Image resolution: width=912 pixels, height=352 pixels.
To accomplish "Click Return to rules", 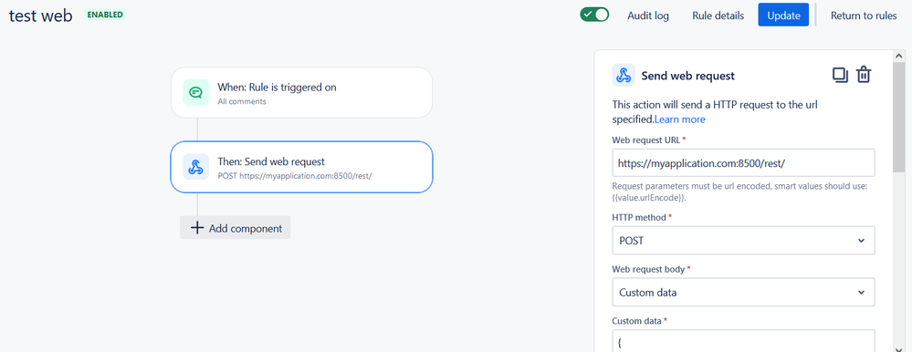I will click(x=864, y=16).
